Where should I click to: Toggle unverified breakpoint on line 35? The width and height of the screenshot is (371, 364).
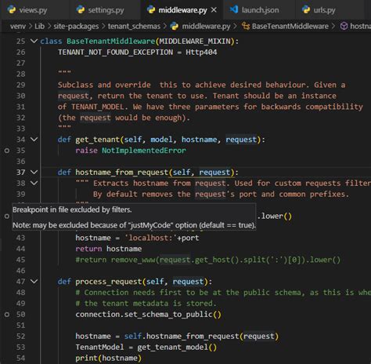pyautogui.click(x=7, y=151)
